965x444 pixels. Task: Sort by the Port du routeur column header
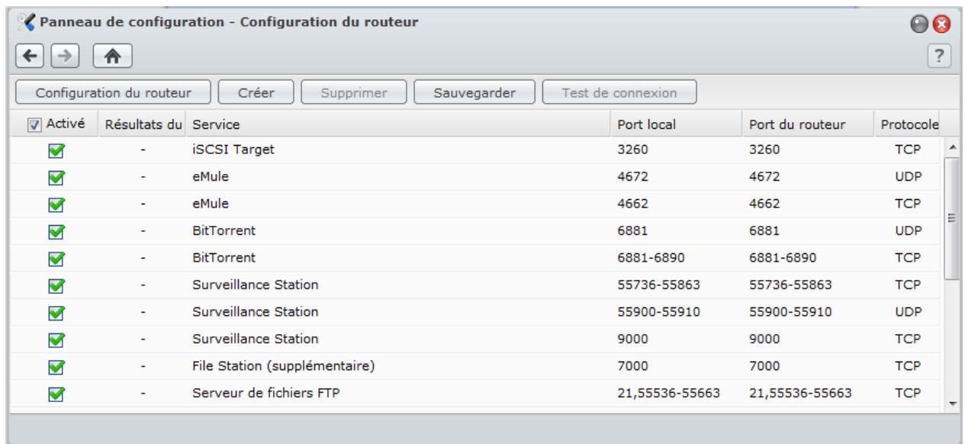[x=807, y=124]
